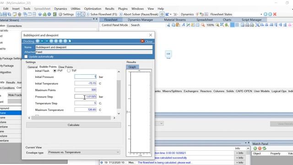The width and height of the screenshot is (293, 165).
Task: Click the blue info circle toolbar icon
Action: coord(49,14)
